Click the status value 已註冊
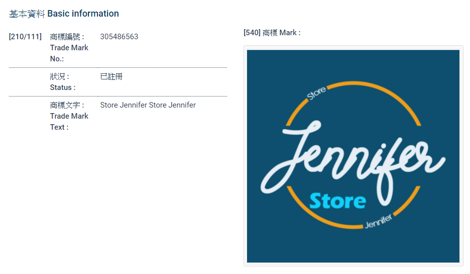Screen dimensions: 470x274 [111, 76]
